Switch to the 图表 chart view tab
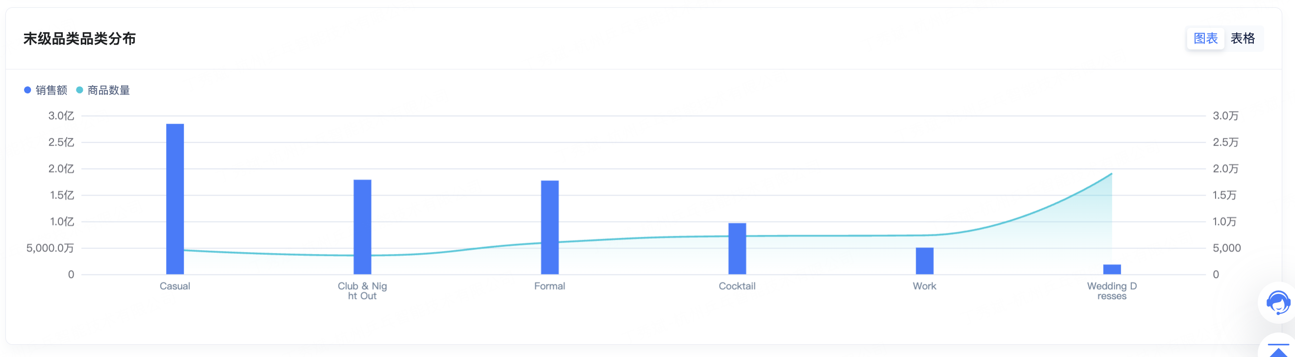 click(1205, 39)
